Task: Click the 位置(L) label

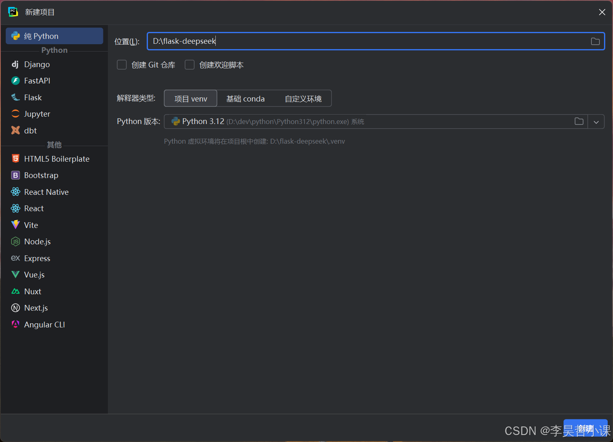Action: pyautogui.click(x=127, y=41)
